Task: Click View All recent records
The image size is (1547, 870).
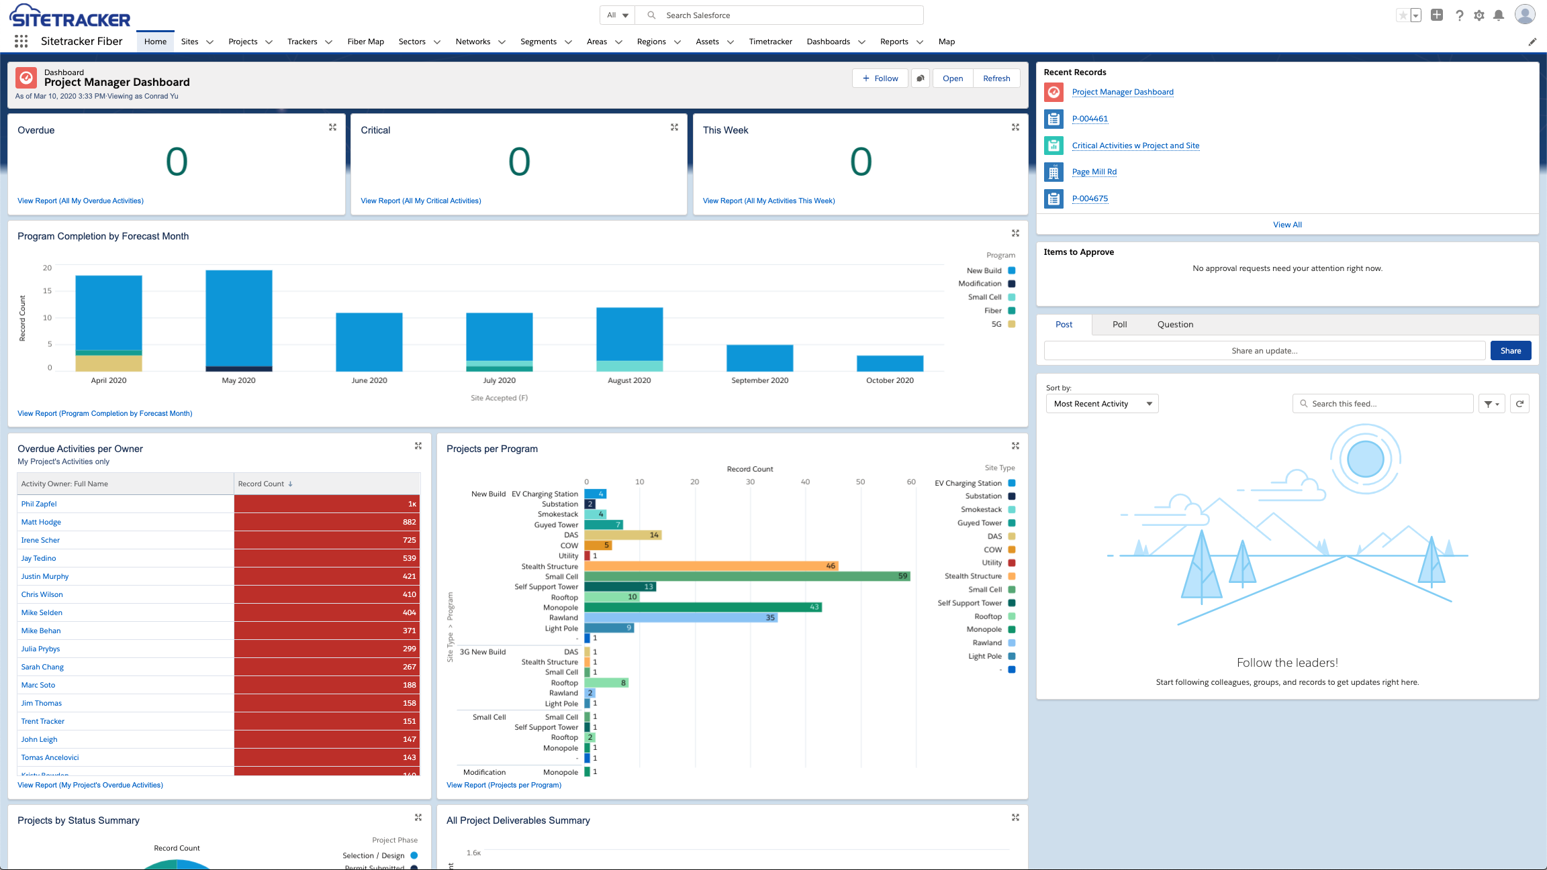Action: [1287, 225]
